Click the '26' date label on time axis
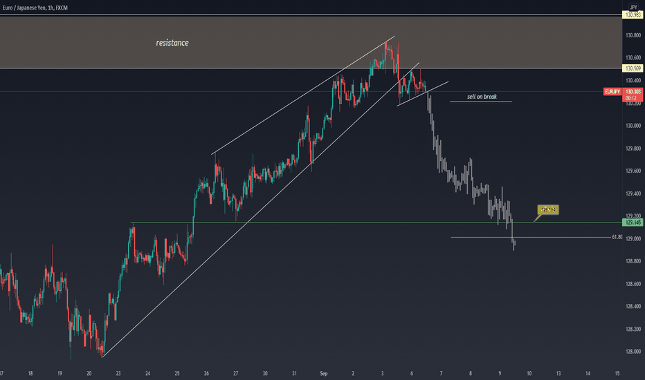Viewport: 645px width, 380px height. click(206, 373)
